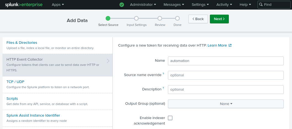Click the Name input field
The image size is (292, 129).
tap(226, 61)
